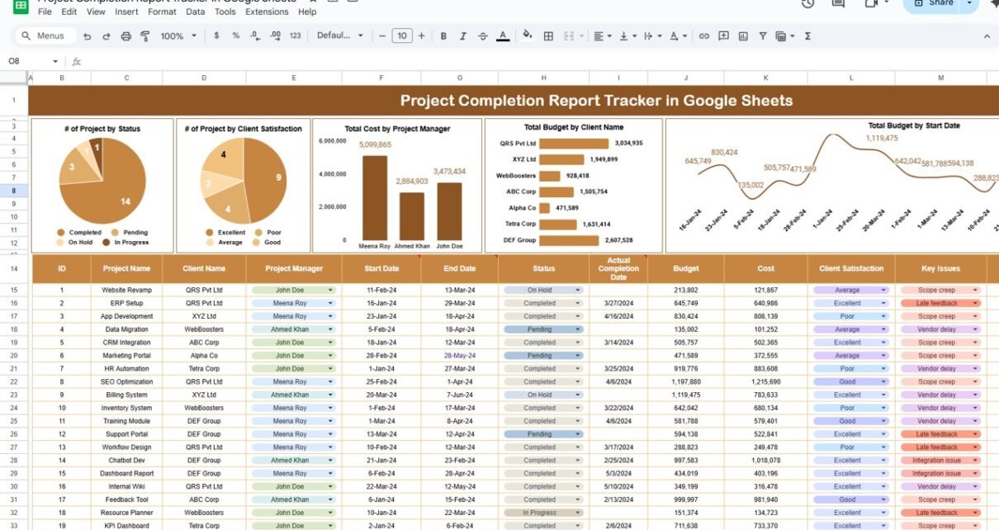
Task: Print the spreadsheet
Action: click(126, 36)
